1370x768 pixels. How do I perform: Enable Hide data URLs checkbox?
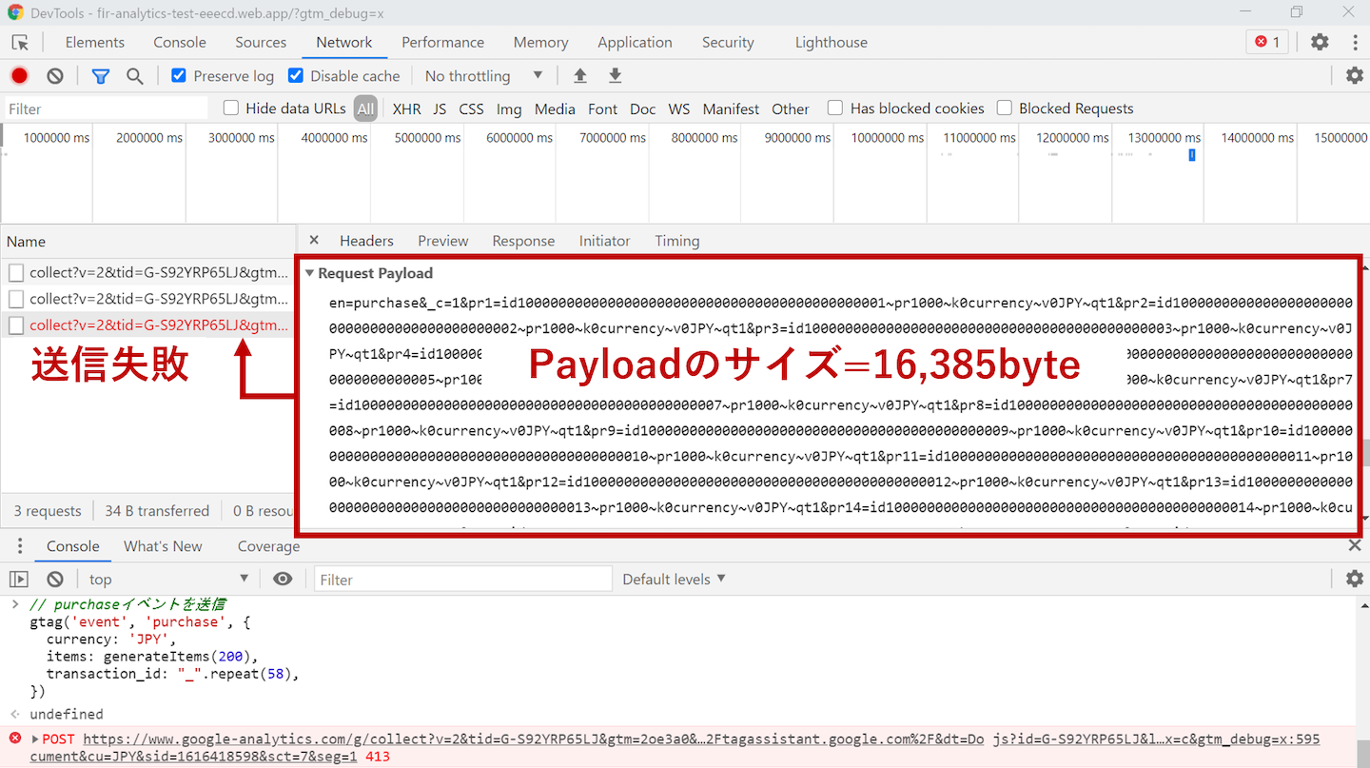click(231, 108)
